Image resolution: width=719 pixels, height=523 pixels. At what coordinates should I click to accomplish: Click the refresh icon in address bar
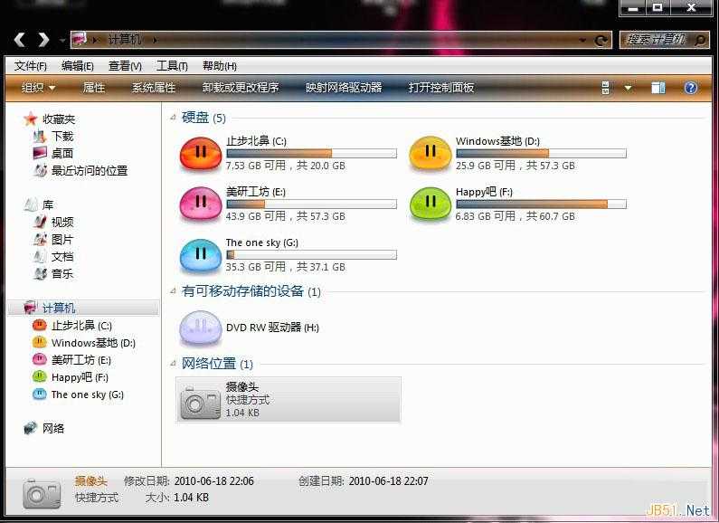[601, 41]
